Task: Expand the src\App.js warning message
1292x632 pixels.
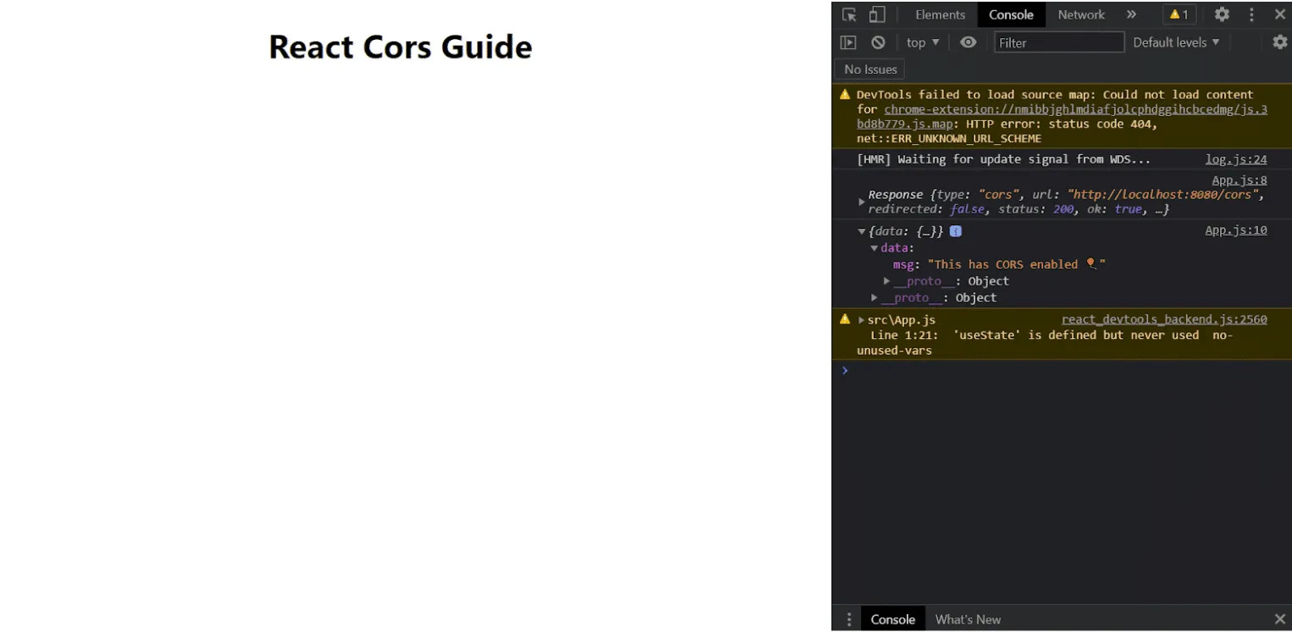Action: coord(862,320)
